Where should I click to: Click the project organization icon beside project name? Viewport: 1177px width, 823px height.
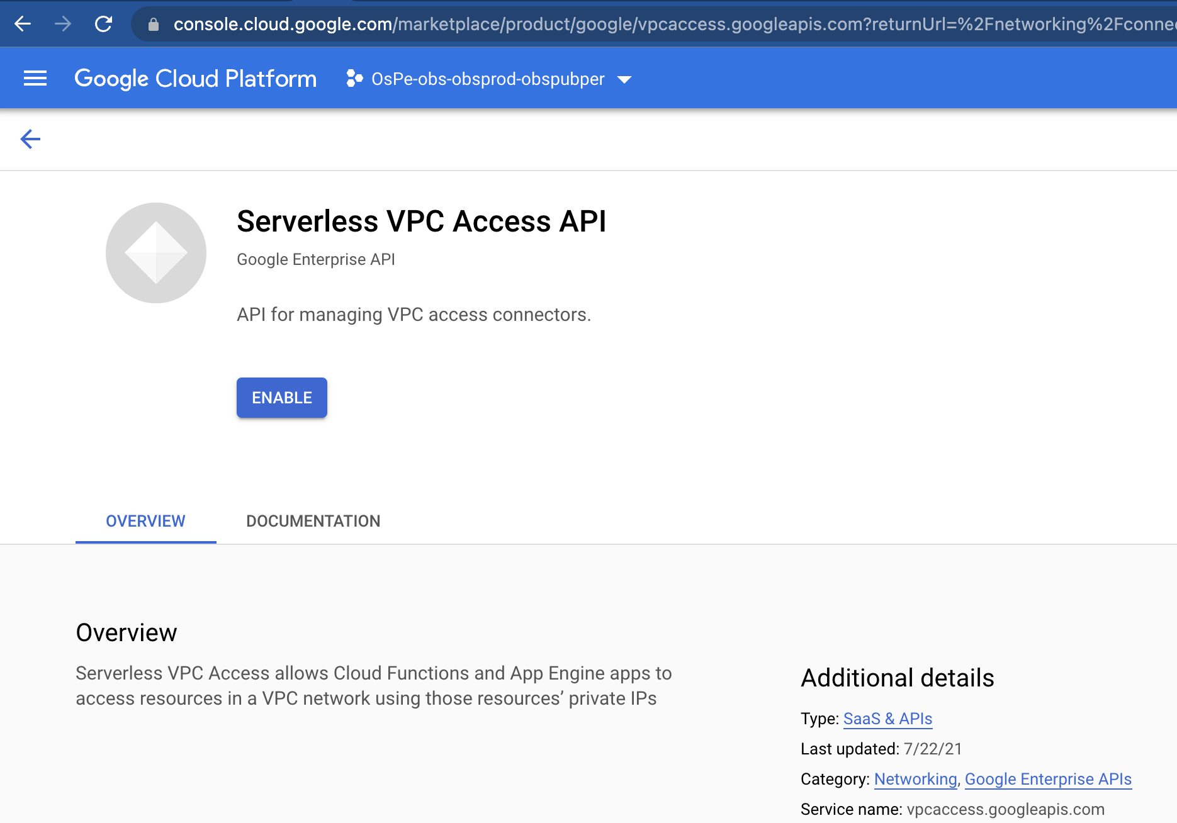click(354, 79)
